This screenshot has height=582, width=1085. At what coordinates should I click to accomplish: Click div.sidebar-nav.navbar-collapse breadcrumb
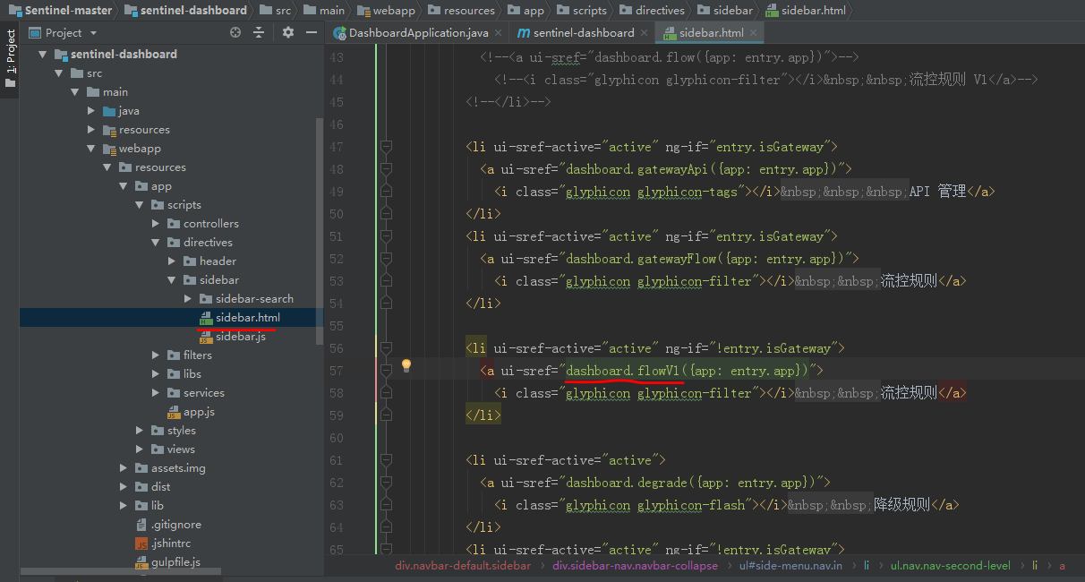(x=635, y=566)
